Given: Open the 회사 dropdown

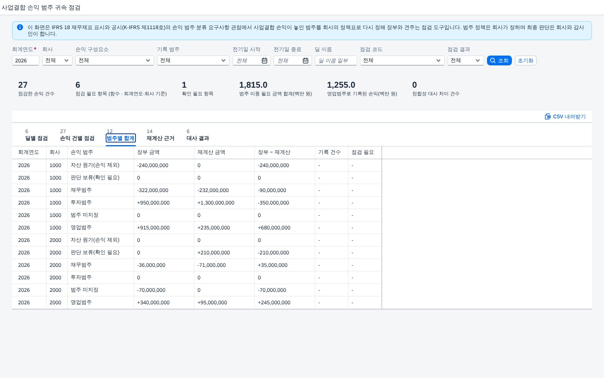Looking at the screenshot, I should [x=57, y=60].
